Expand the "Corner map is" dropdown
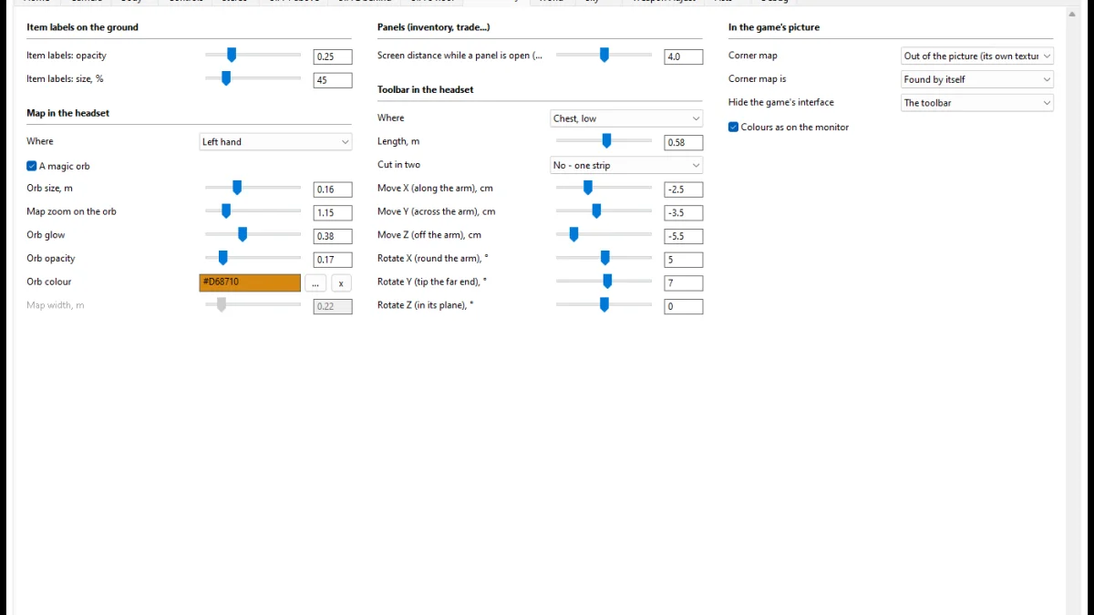Viewport: 1094px width, 615px height. (x=977, y=80)
